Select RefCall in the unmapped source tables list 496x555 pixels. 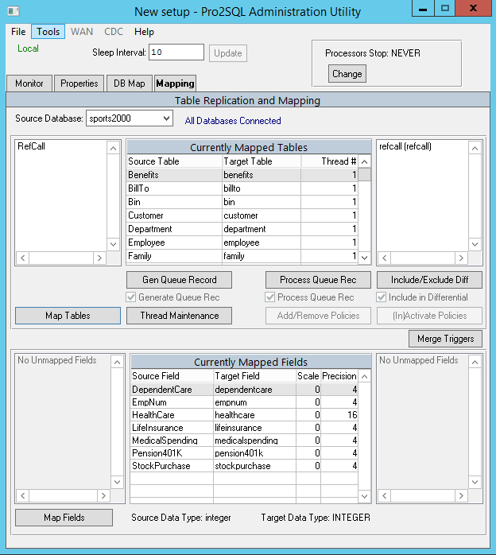32,146
